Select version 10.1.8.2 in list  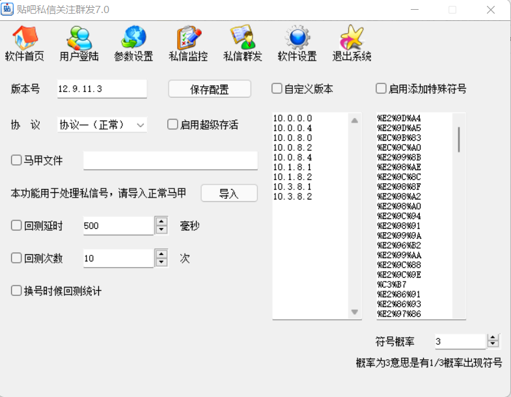[292, 177]
